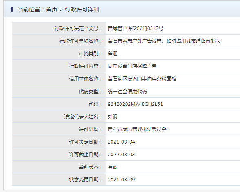This screenshot has height=192, width=240.
Task: Click the 统一社会信用代码 code type value
Action: pyautogui.click(x=128, y=92)
